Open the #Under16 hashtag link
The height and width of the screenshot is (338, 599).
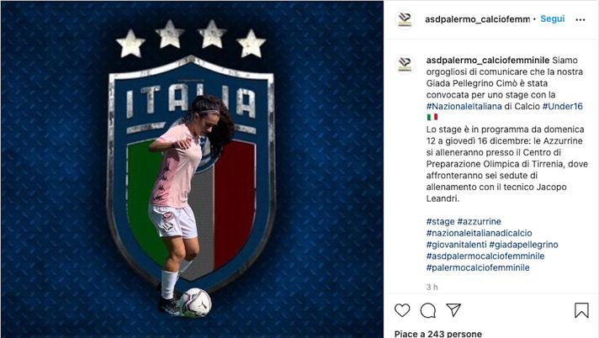[x=562, y=106]
